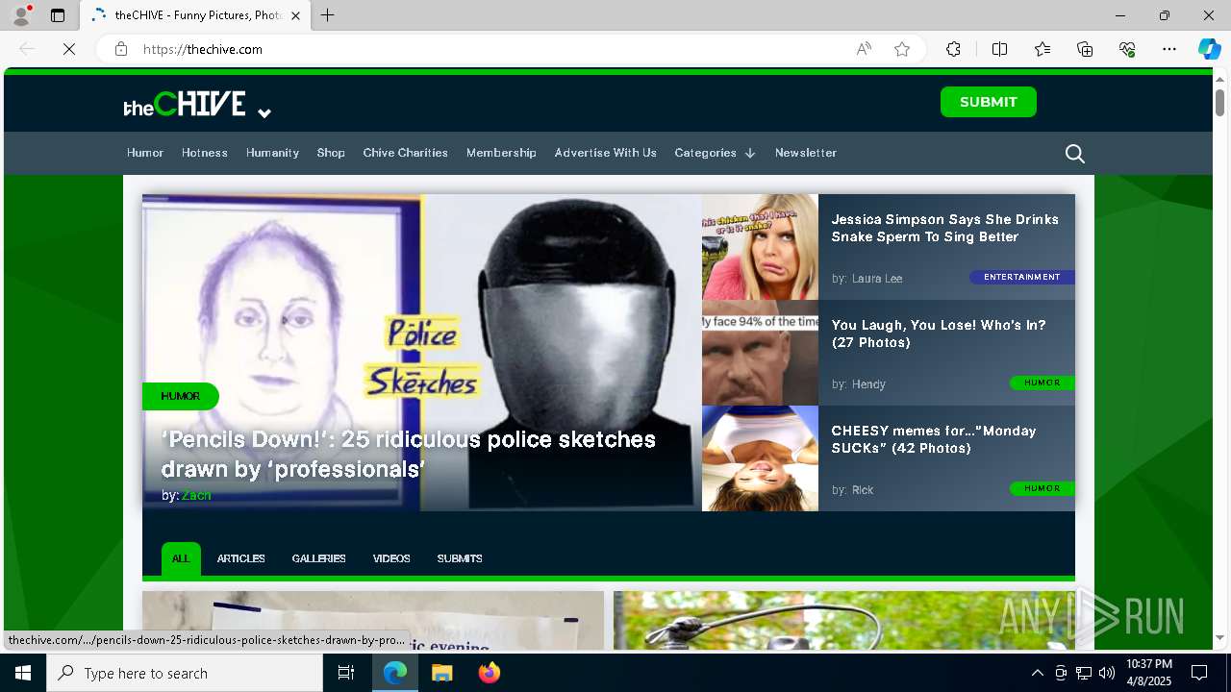Screen dimensions: 1231x692
Task: Open the volume speaker tray icon
Action: click(1107, 673)
